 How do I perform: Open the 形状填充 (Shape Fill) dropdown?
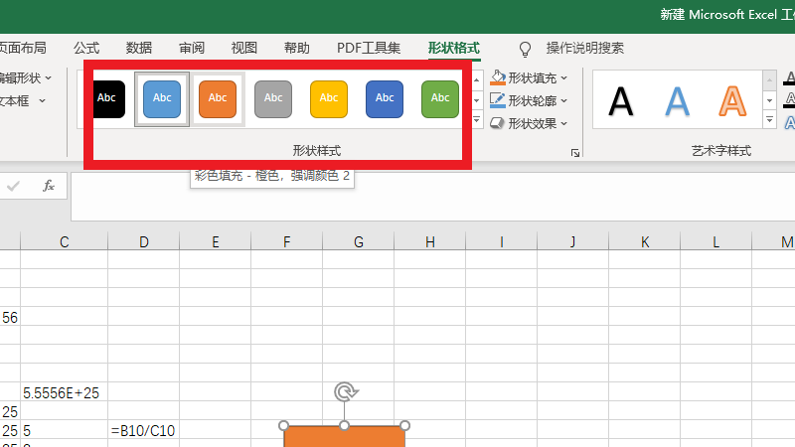[x=530, y=77]
